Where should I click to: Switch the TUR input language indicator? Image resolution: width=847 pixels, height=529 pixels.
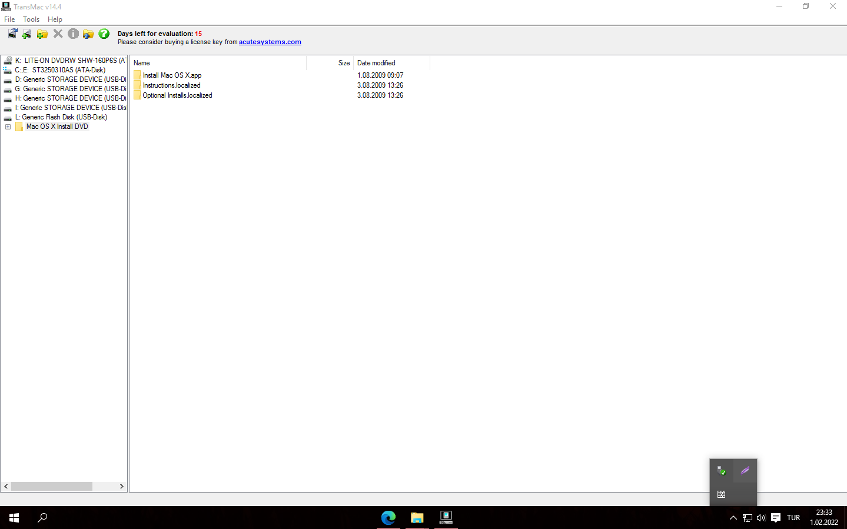tap(793, 518)
